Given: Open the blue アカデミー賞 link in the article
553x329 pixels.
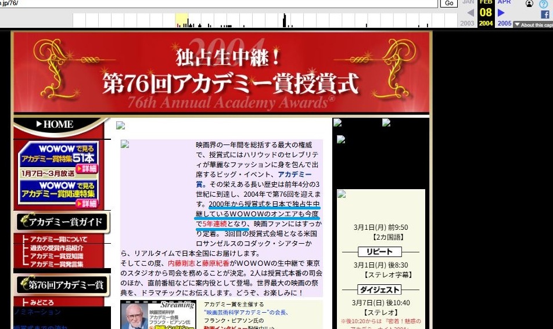Looking at the screenshot, I should point(294,175).
